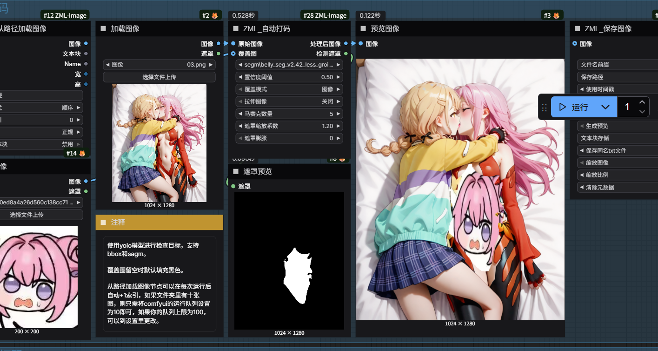Increase 遮罩膨胀 with its right arrow
The width and height of the screenshot is (658, 351).
tap(339, 138)
